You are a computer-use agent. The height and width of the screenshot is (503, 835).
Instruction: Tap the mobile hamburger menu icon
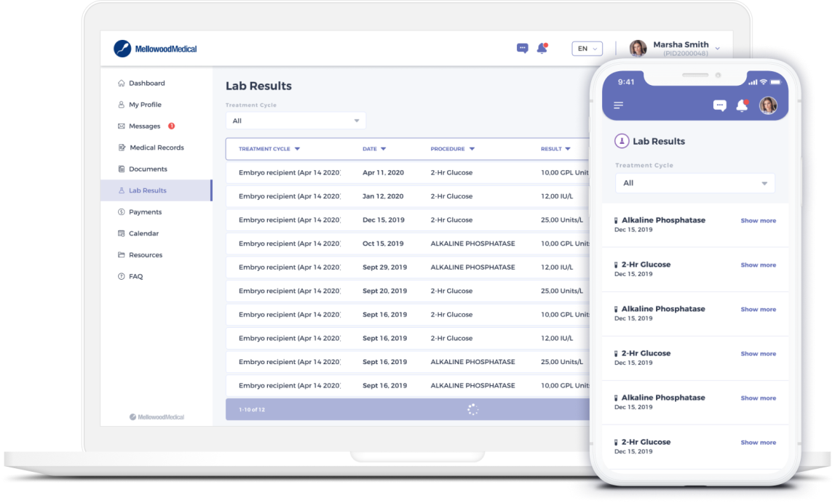619,105
